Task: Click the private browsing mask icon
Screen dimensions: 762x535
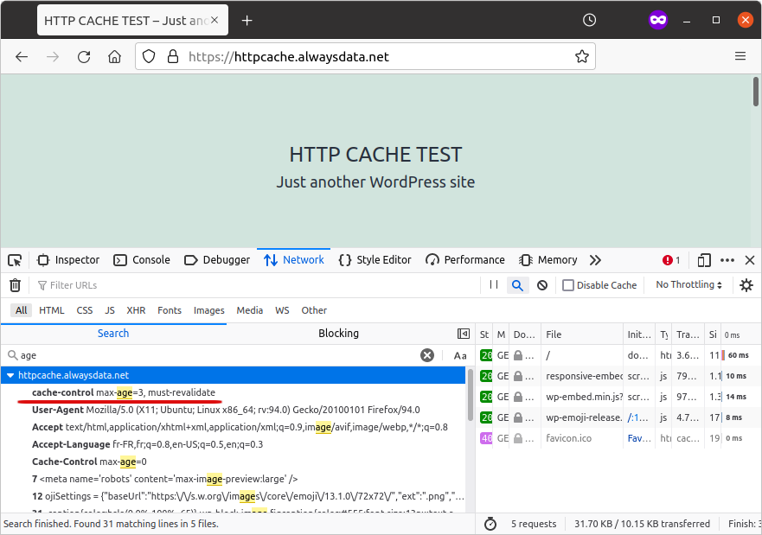Action: pyautogui.click(x=658, y=20)
